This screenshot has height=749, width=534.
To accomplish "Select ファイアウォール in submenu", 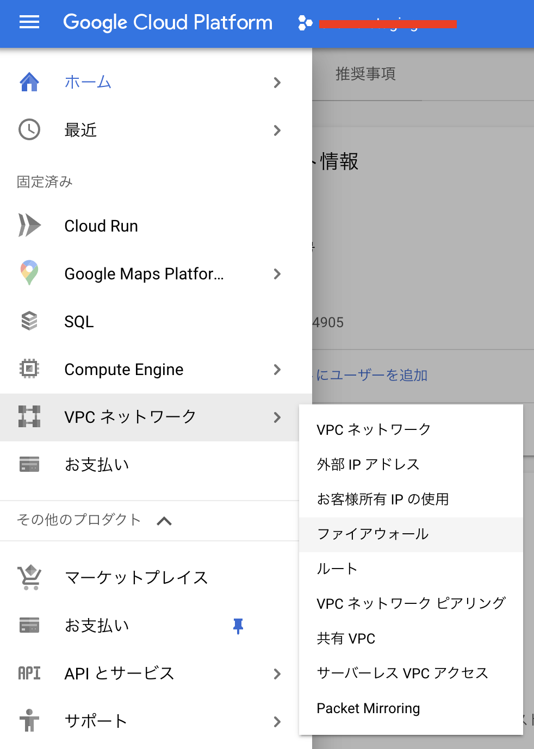I will coord(411,534).
